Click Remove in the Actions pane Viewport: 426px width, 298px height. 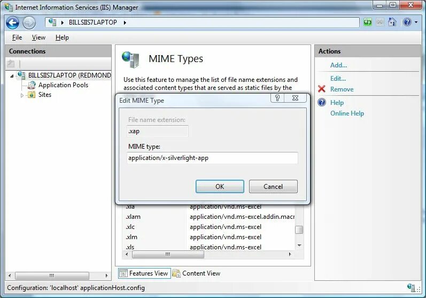click(342, 89)
